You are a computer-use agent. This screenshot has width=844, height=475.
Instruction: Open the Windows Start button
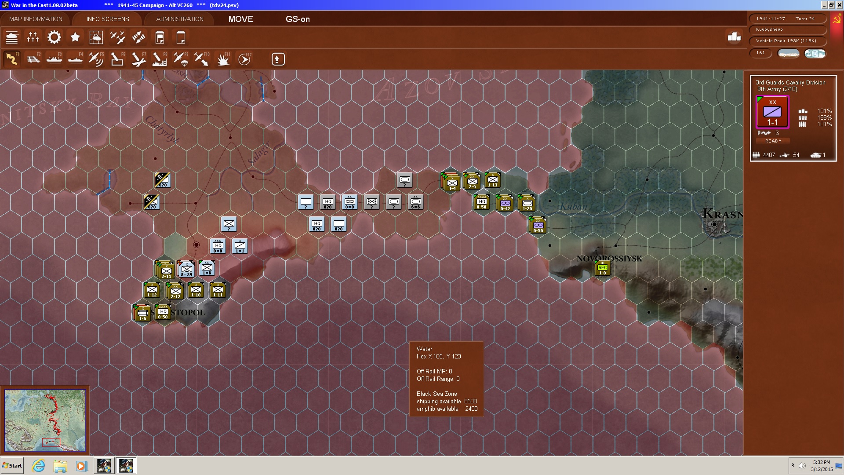point(12,466)
